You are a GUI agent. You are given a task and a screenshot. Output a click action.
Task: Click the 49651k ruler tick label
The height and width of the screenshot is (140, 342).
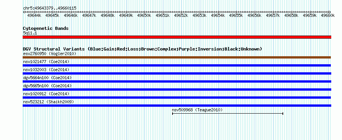point(163,15)
